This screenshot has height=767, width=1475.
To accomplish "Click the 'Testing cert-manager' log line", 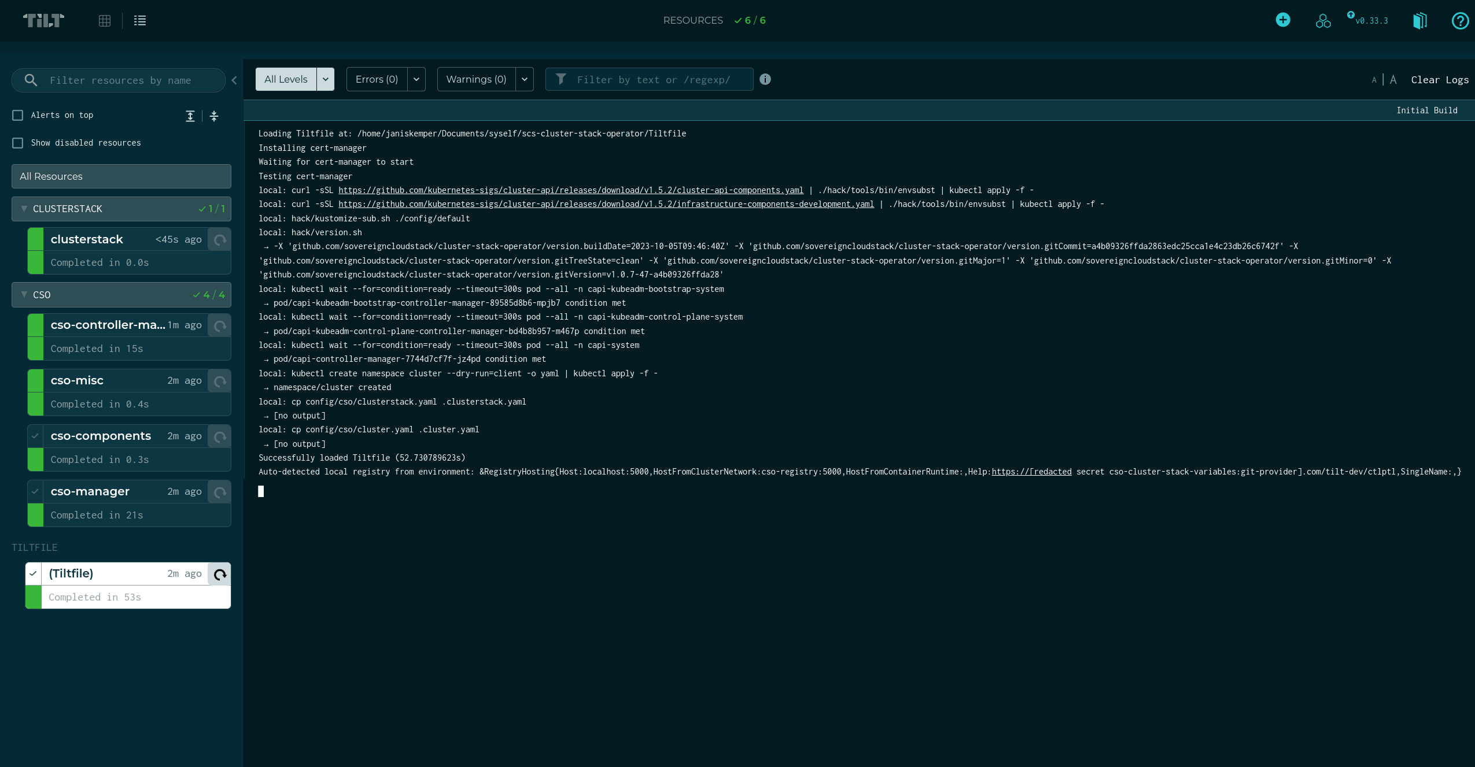I will click(x=305, y=176).
